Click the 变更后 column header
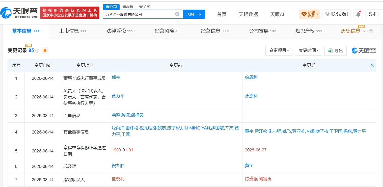The width and height of the screenshot is (383, 187). (x=309, y=66)
